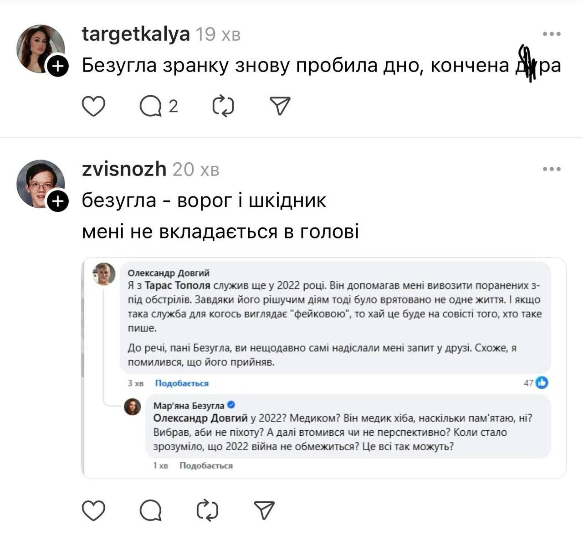Open the embedded Facebook comment screenshot
The height and width of the screenshot is (536, 583).
(x=323, y=368)
